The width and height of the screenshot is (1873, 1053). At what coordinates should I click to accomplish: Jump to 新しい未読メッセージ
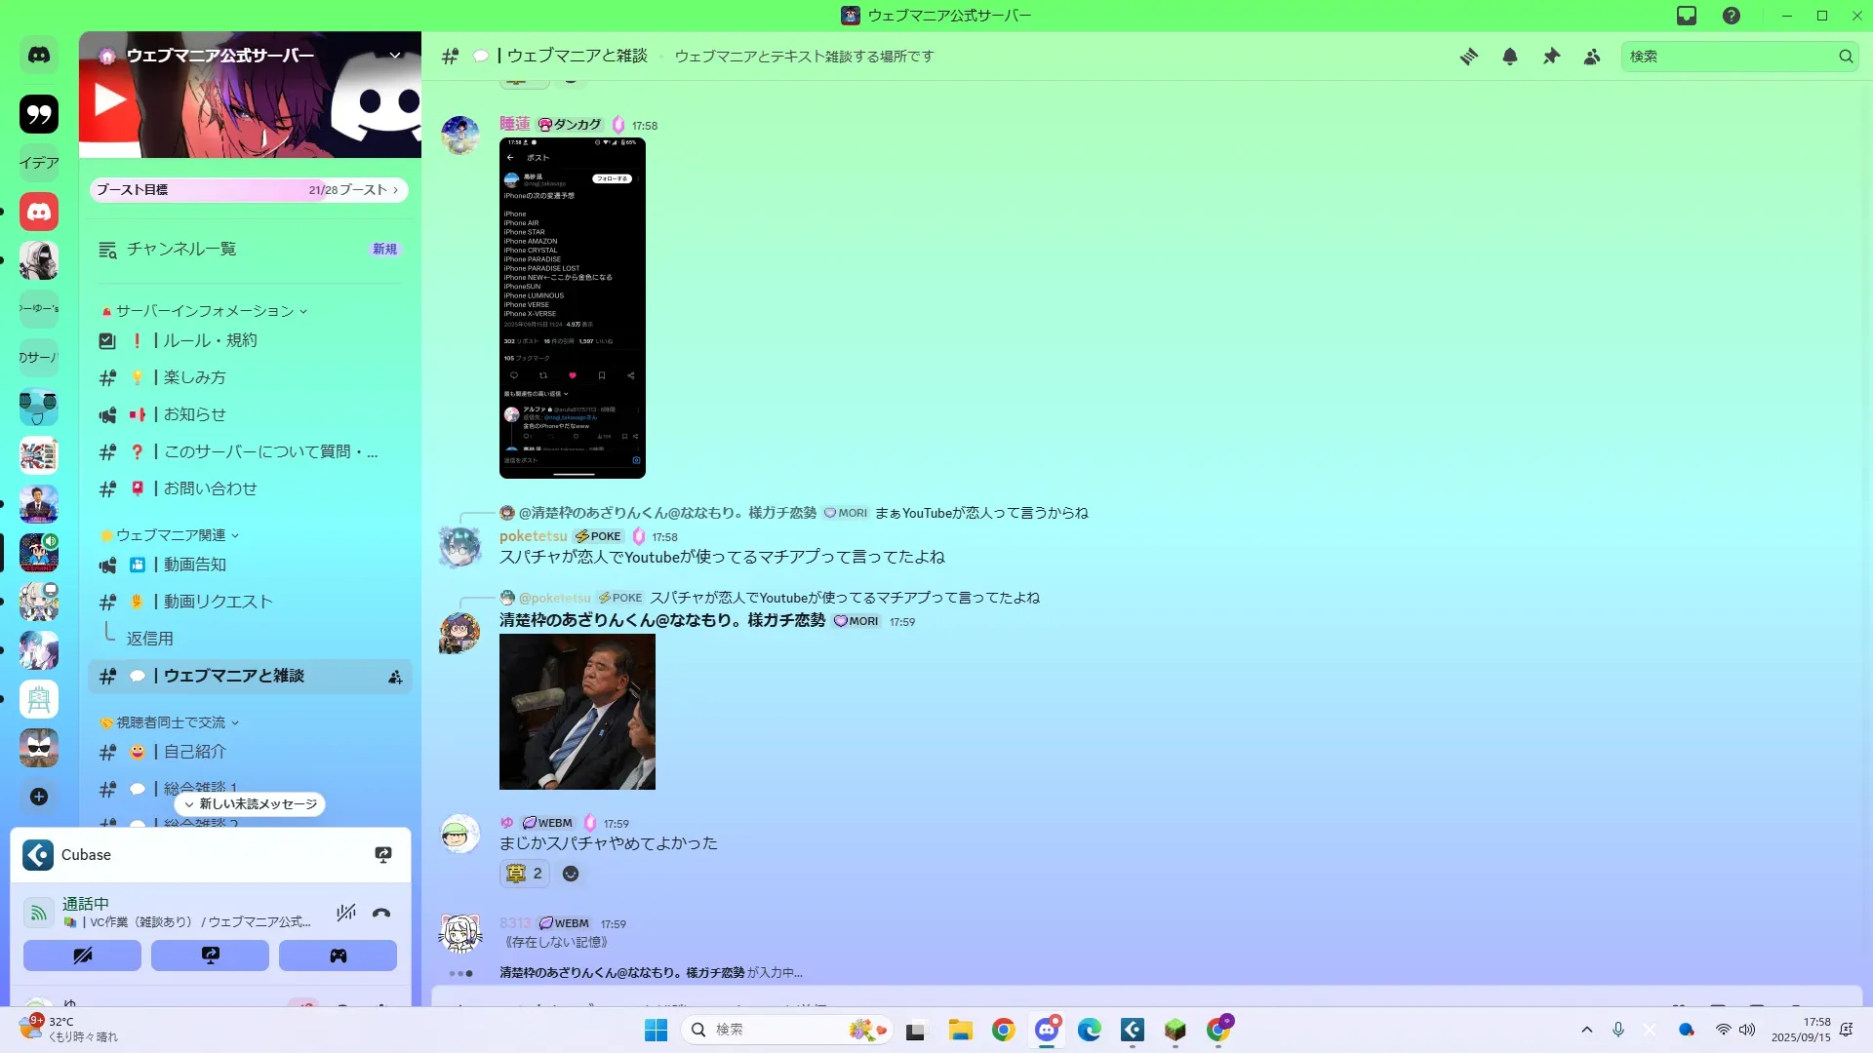tap(251, 804)
